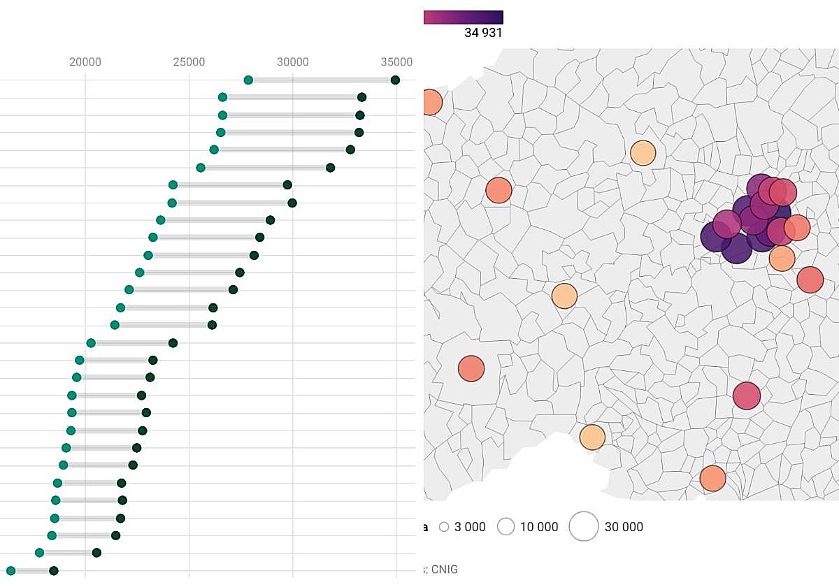
Task: Click the dark dot in the top chart row
Action: point(395,80)
